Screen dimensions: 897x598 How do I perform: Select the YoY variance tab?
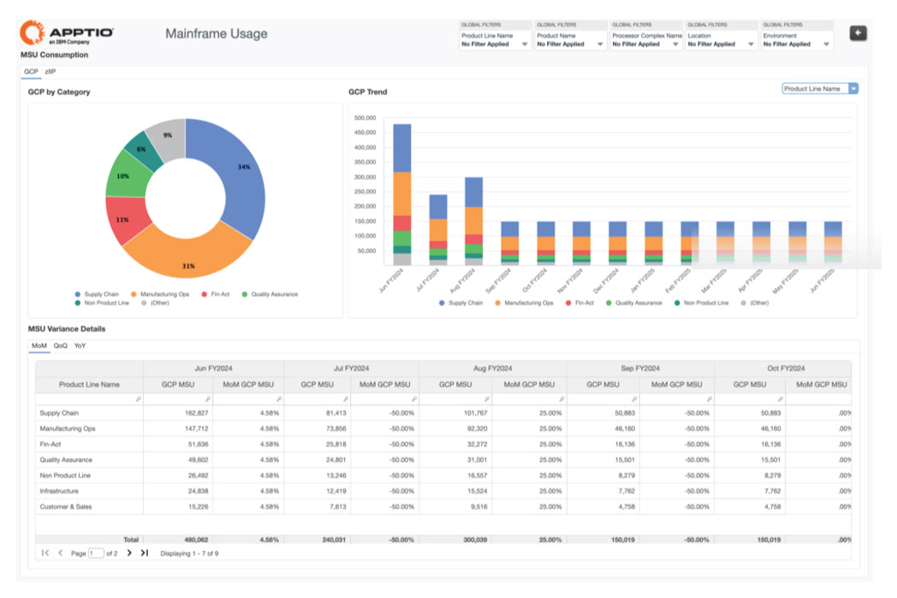(80, 346)
